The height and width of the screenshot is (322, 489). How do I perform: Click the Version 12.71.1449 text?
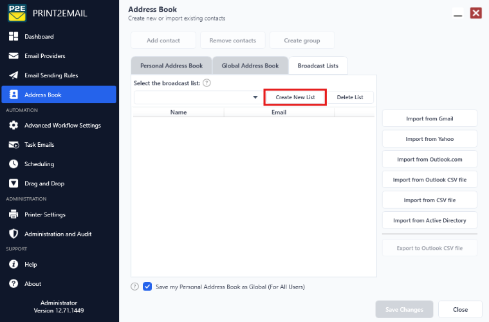point(59,310)
